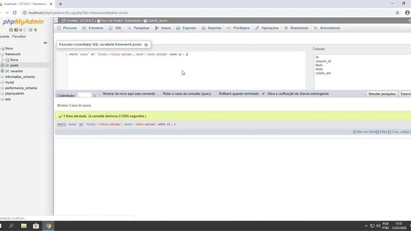Select the 'criado_em' column in Colunas list
Viewport: 411px width, 231px height.
(323, 73)
